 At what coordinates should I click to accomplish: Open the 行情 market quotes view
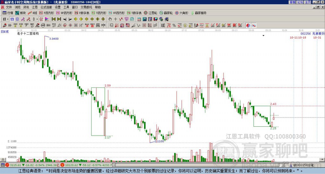[x=8, y=13]
